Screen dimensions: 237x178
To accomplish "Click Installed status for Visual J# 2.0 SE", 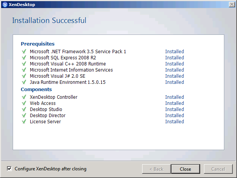I will pyautogui.click(x=174, y=76).
